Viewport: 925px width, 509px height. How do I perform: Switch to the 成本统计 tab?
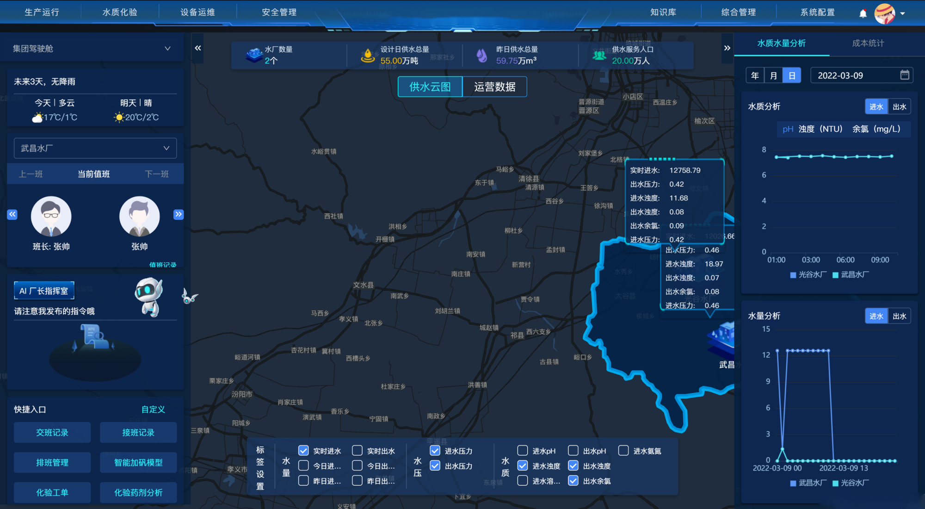pyautogui.click(x=868, y=43)
